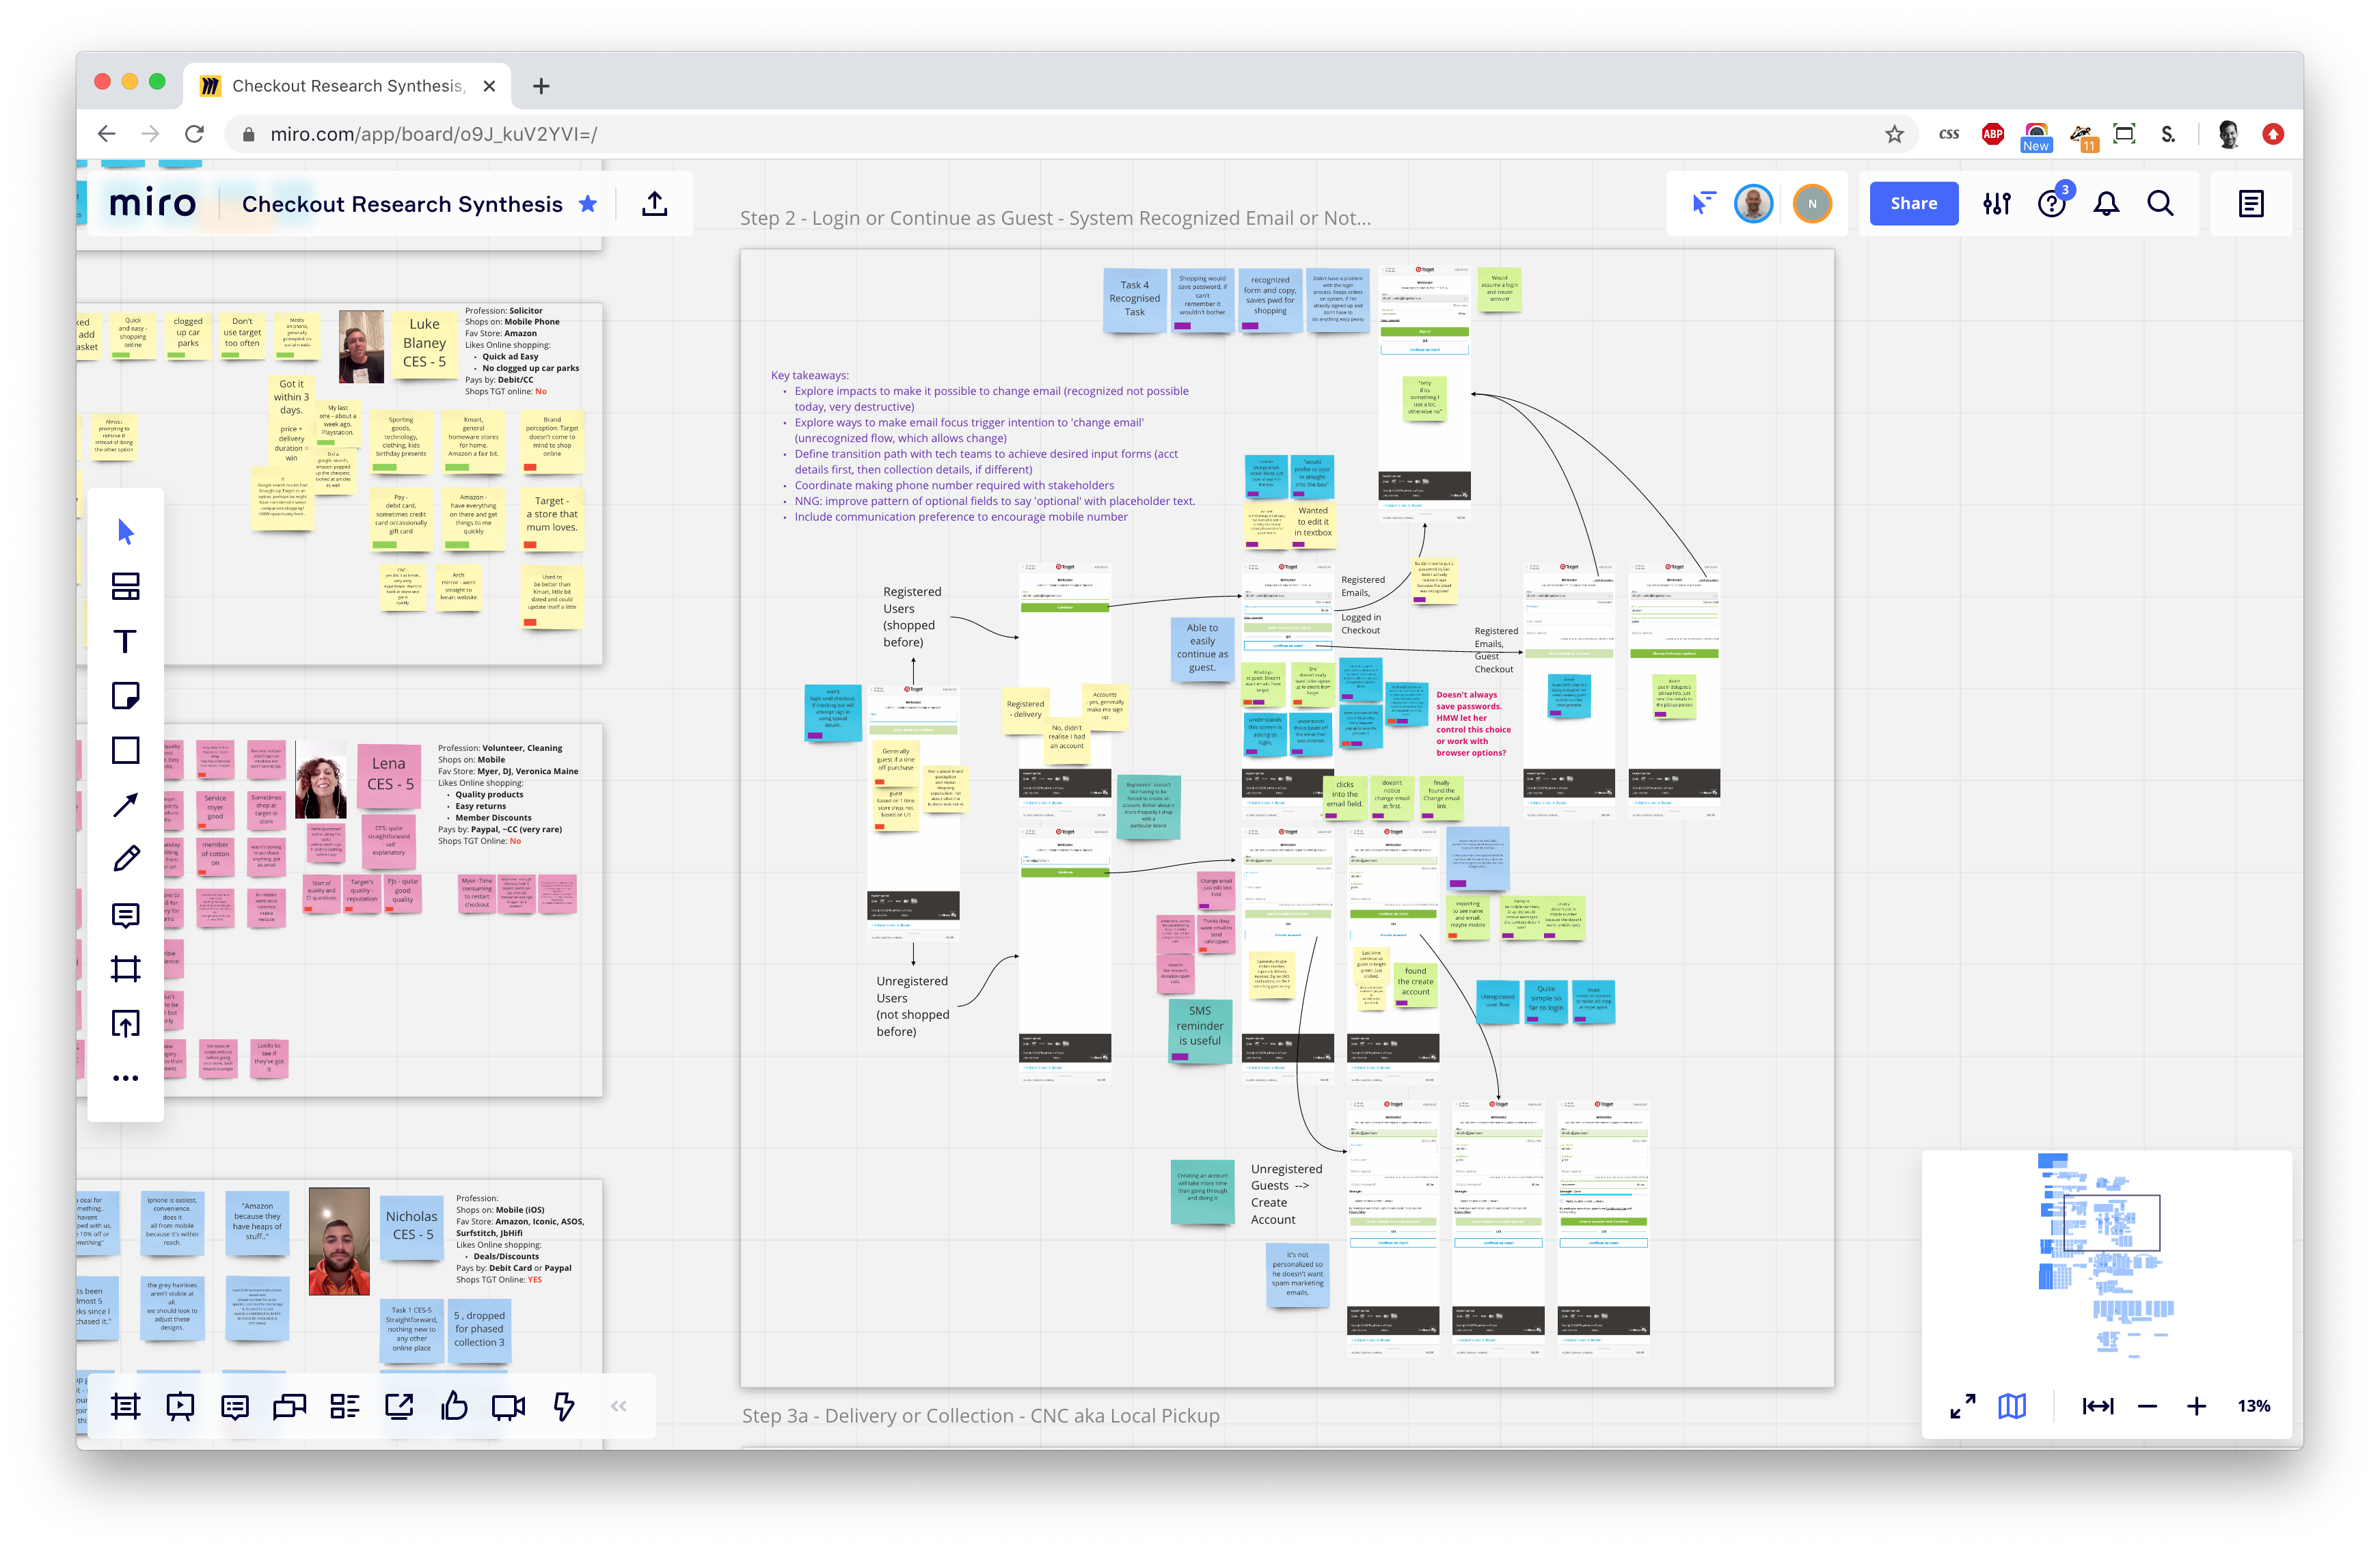The width and height of the screenshot is (2380, 1551).
Task: Zoom out with the minus button
Action: tap(2147, 1406)
